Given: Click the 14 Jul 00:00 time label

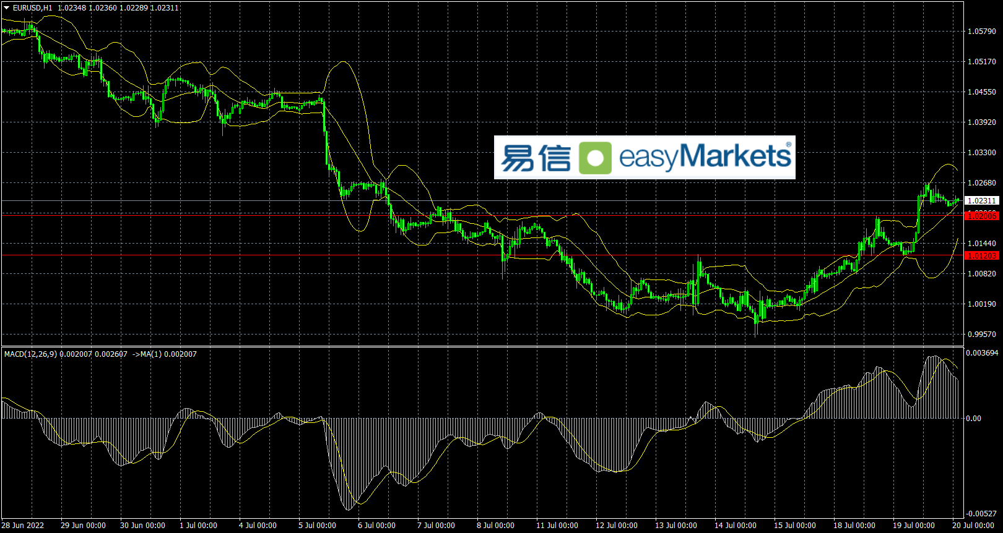Looking at the screenshot, I should click(x=736, y=526).
